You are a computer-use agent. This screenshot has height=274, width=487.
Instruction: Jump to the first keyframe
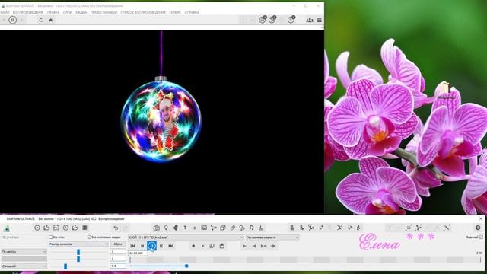pos(132,246)
